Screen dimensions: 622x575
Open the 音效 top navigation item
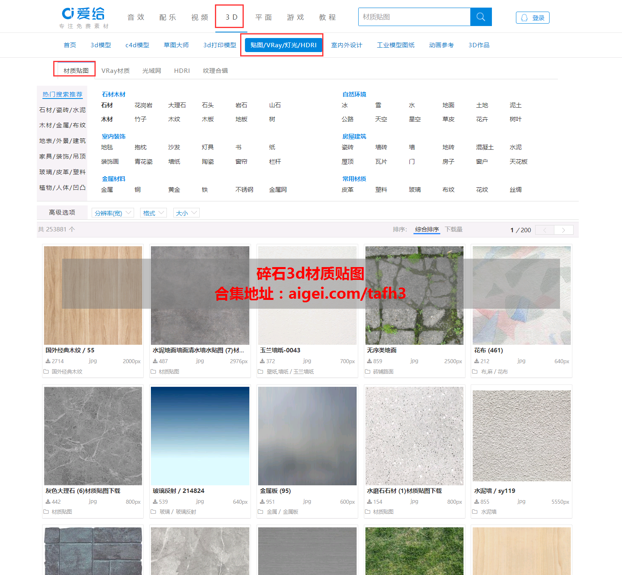136,17
